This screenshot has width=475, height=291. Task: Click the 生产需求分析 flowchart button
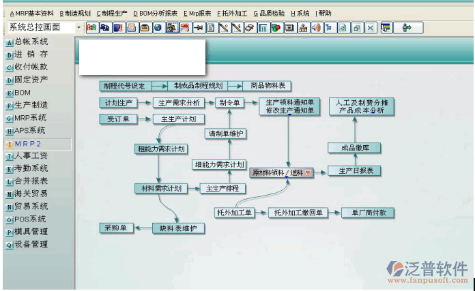tap(177, 103)
